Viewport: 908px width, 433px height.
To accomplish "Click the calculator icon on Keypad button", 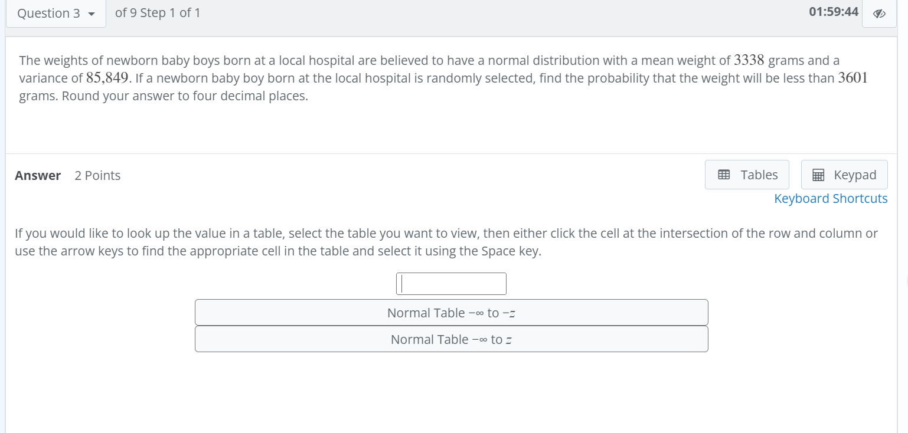I will 818,175.
